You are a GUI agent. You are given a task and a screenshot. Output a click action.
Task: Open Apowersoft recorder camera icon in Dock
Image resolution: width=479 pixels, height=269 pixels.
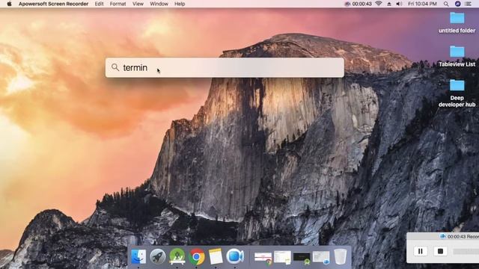click(x=235, y=256)
